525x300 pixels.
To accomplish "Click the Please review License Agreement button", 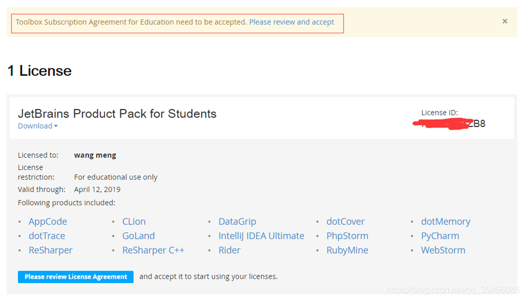I will click(x=76, y=277).
